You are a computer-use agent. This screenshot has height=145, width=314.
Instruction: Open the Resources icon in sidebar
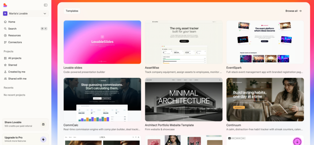click(x=5, y=35)
